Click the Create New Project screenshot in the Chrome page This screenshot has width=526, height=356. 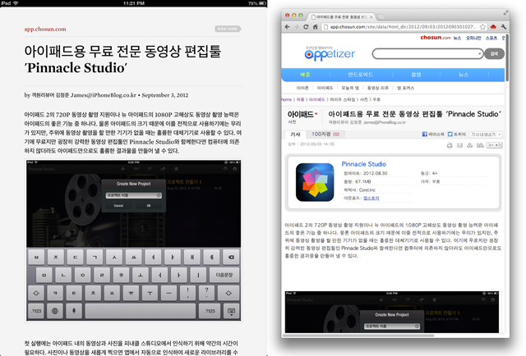[x=392, y=312]
